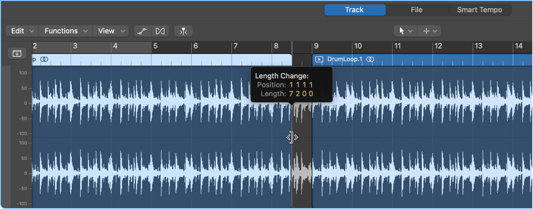Open the Functions menu
Viewport: 533px width, 209px height.
pyautogui.click(x=66, y=31)
